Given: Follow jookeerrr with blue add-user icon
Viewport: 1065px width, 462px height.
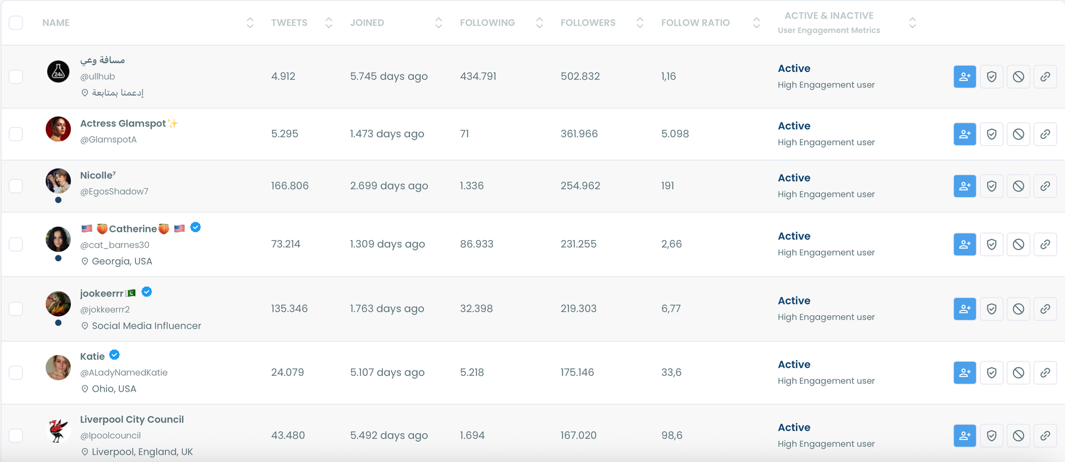Looking at the screenshot, I should click(964, 309).
